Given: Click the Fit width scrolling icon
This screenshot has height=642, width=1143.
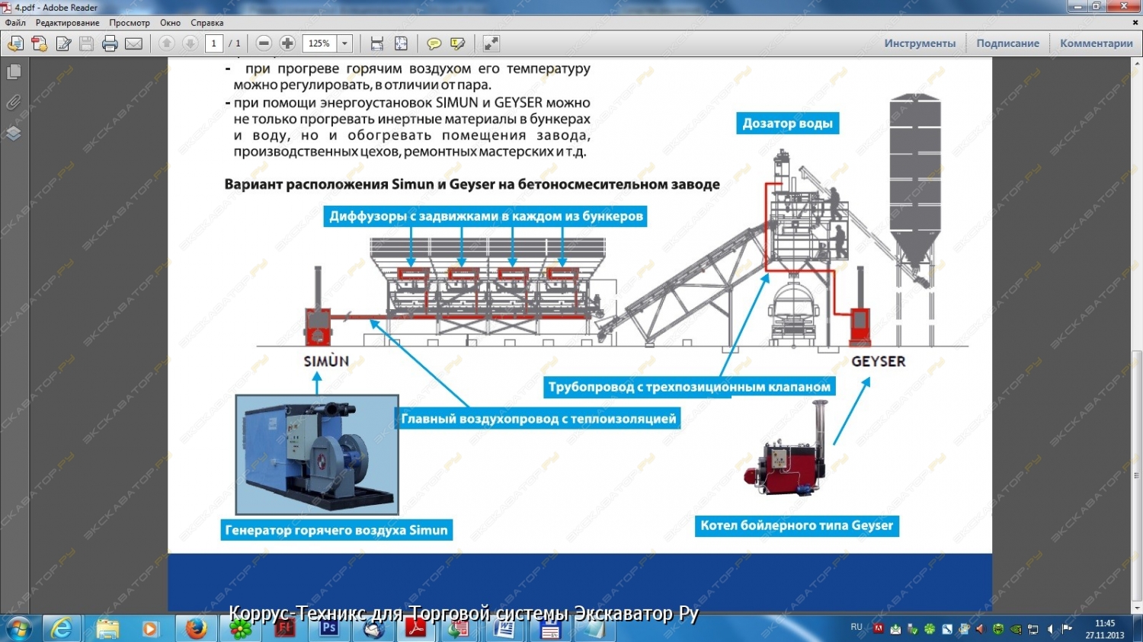Looking at the screenshot, I should coord(377,43).
